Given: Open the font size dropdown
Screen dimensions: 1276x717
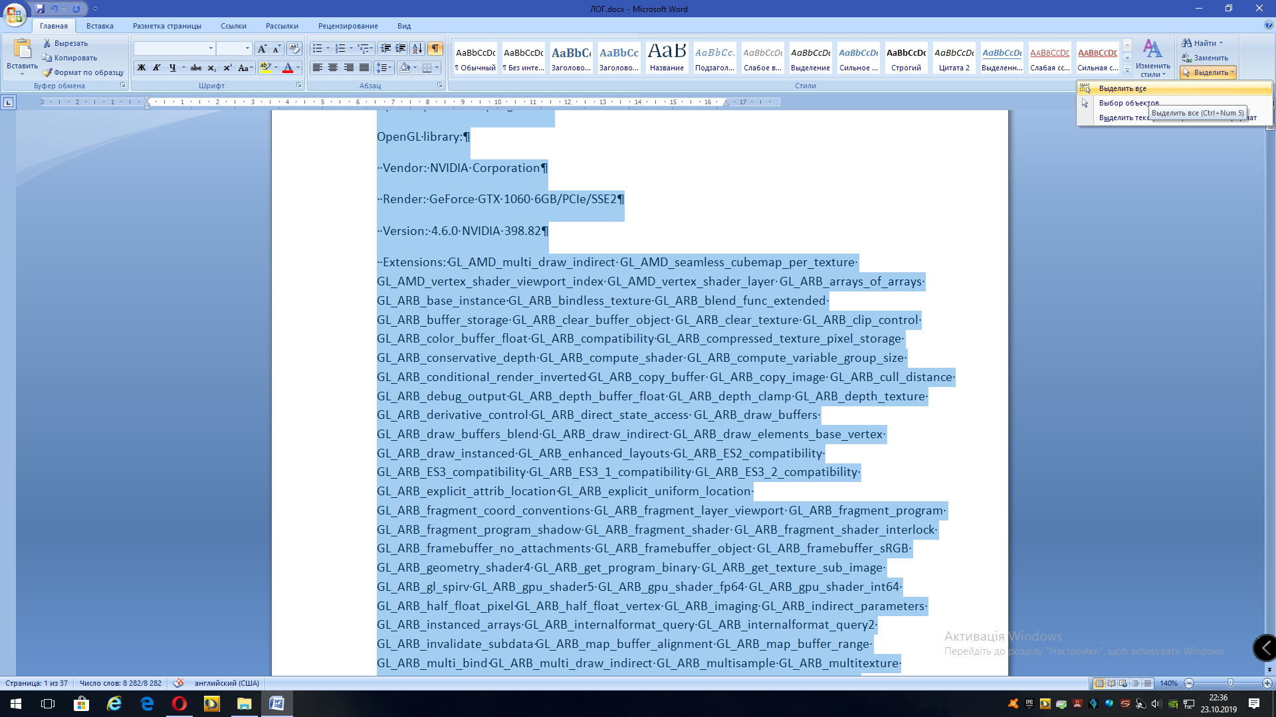Looking at the screenshot, I should pyautogui.click(x=247, y=48).
